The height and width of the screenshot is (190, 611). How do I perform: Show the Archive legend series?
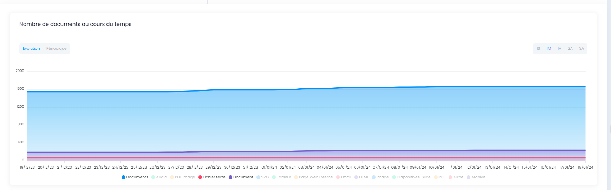pyautogui.click(x=476, y=177)
